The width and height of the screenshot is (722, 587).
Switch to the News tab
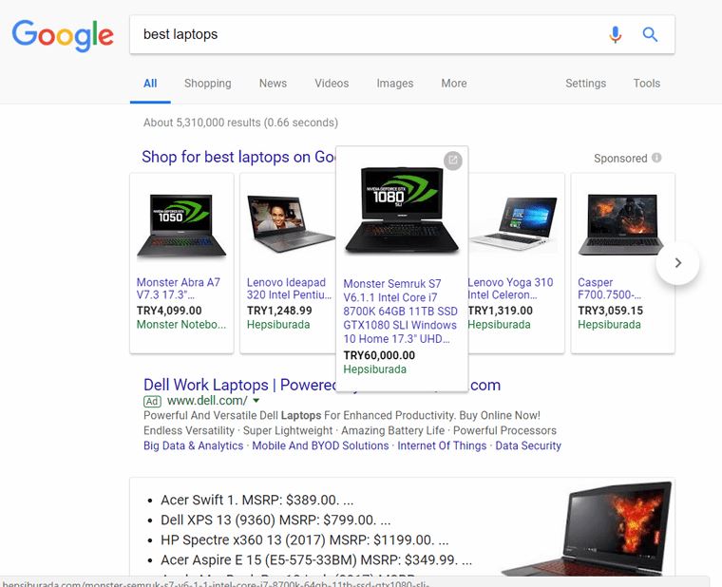pos(273,84)
